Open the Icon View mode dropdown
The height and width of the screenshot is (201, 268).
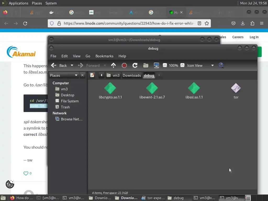click(200, 65)
